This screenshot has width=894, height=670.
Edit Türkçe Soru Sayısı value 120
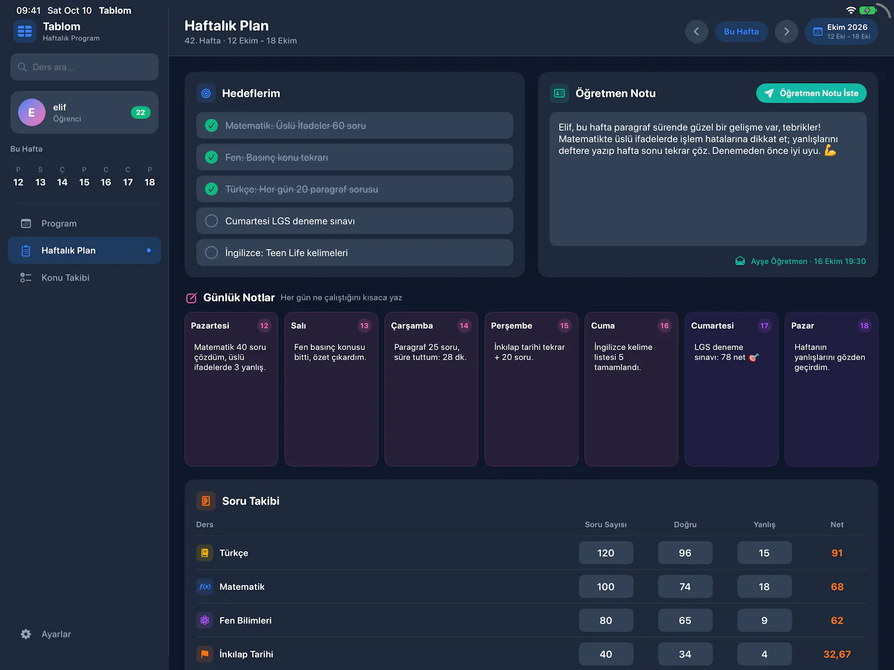point(606,553)
